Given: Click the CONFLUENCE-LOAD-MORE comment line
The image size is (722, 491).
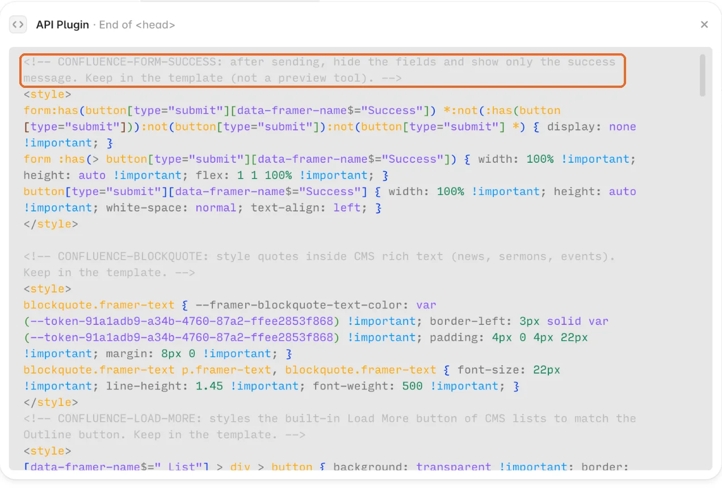Looking at the screenshot, I should pyautogui.click(x=330, y=418).
